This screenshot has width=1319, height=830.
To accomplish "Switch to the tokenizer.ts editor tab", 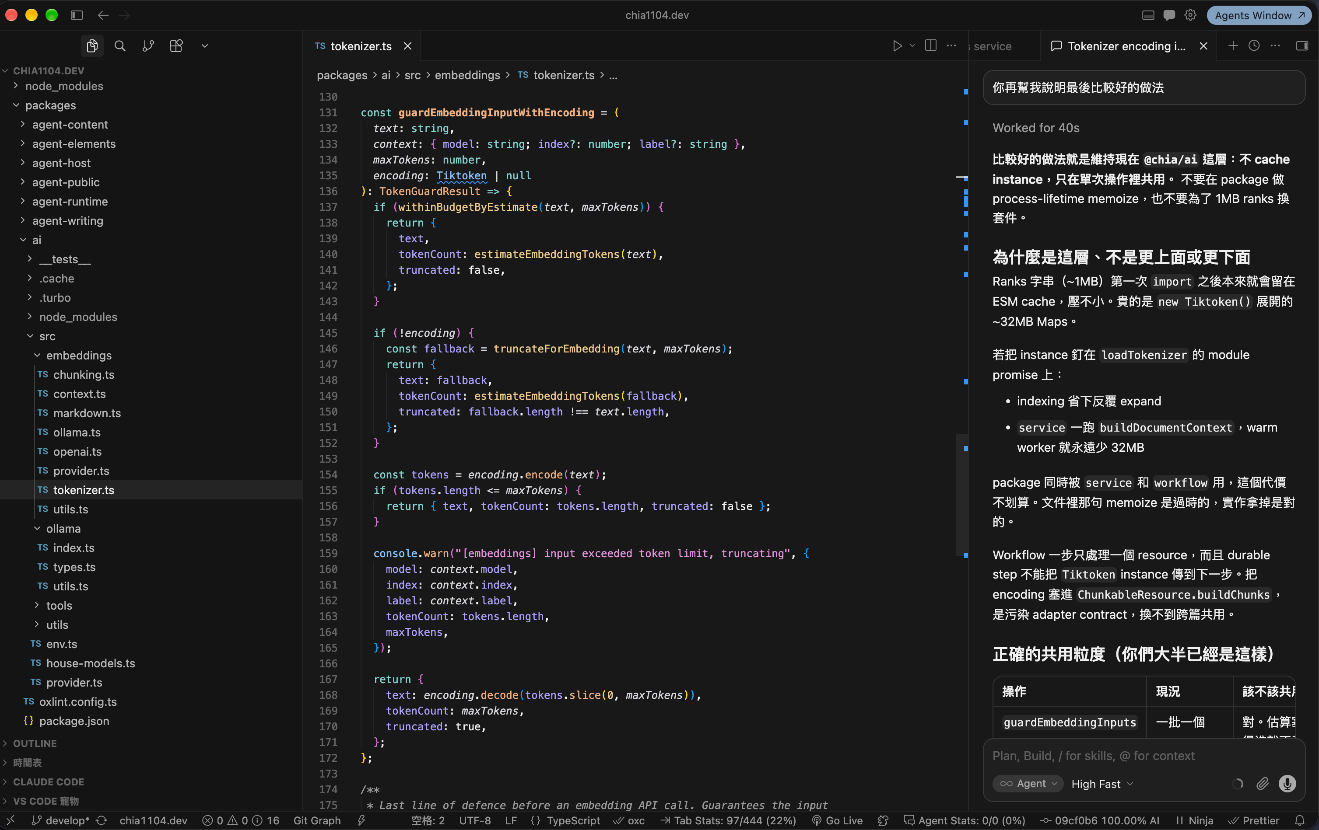I will click(362, 46).
